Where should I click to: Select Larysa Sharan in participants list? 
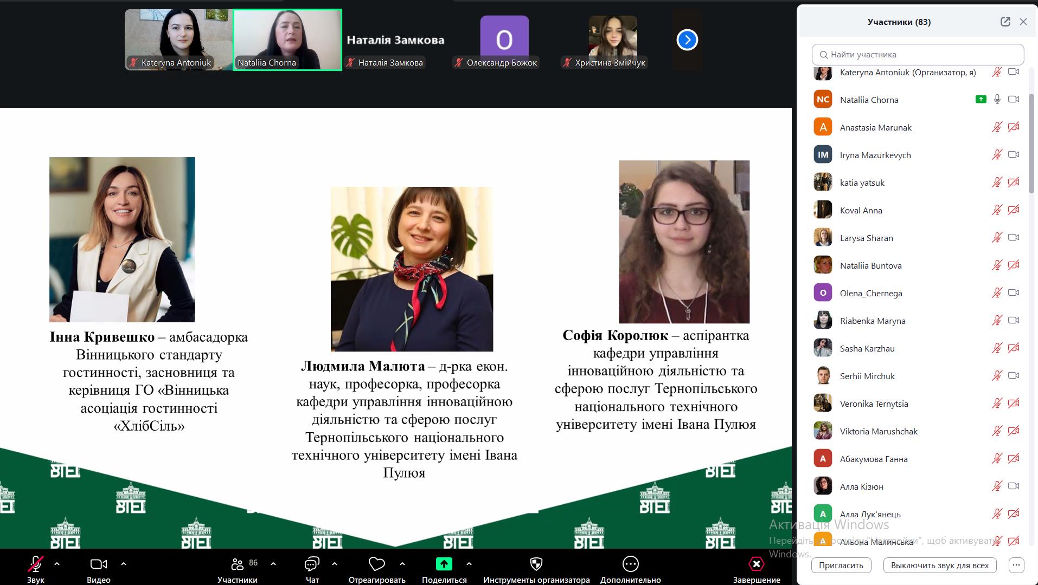[866, 238]
